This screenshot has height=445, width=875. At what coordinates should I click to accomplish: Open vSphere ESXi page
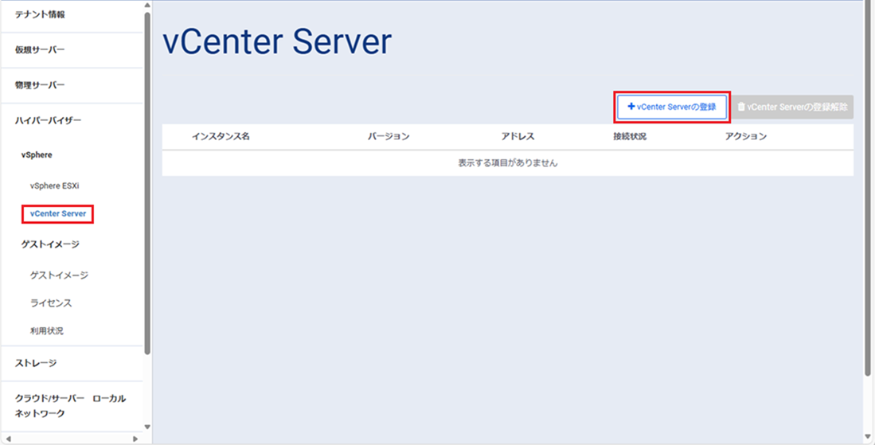point(55,185)
